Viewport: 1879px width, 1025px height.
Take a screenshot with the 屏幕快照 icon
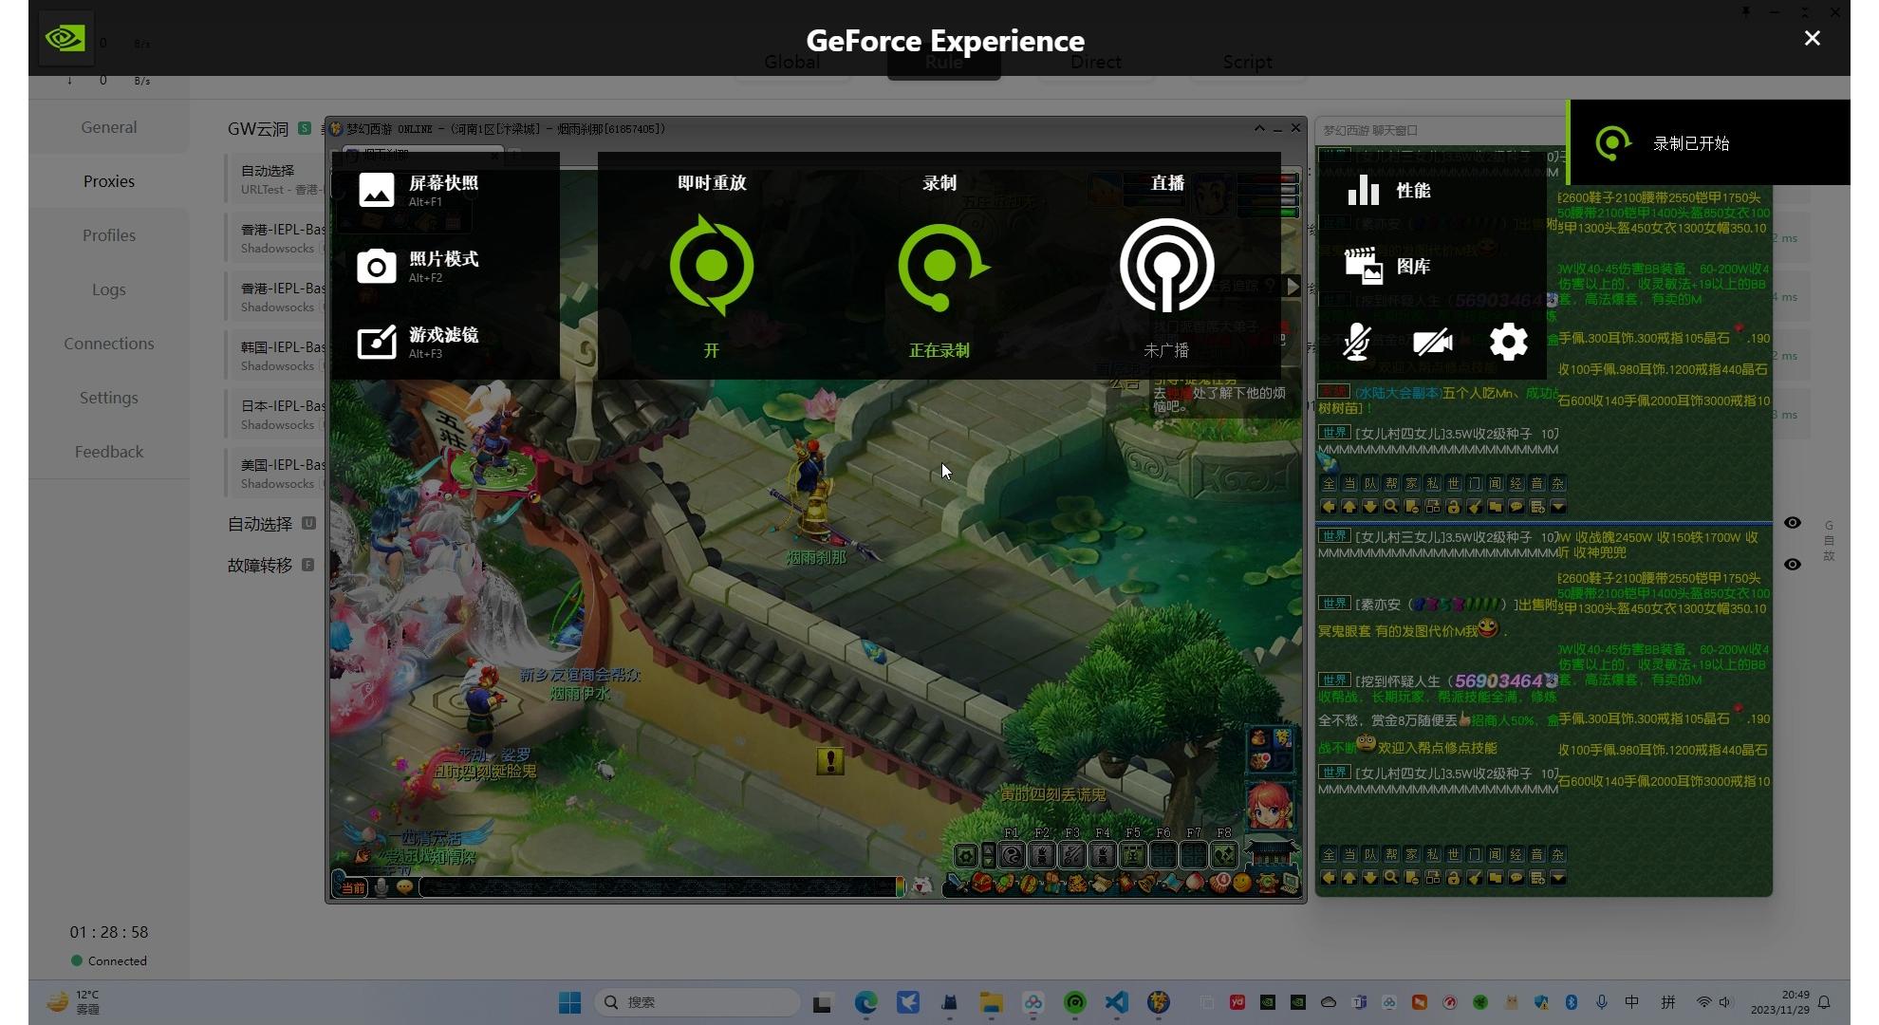pyautogui.click(x=377, y=190)
